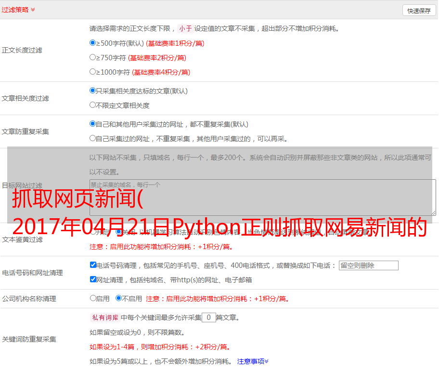The height and width of the screenshot is (370, 439).
Task: Collapse the 过滤策略 section header
Action: (18, 10)
